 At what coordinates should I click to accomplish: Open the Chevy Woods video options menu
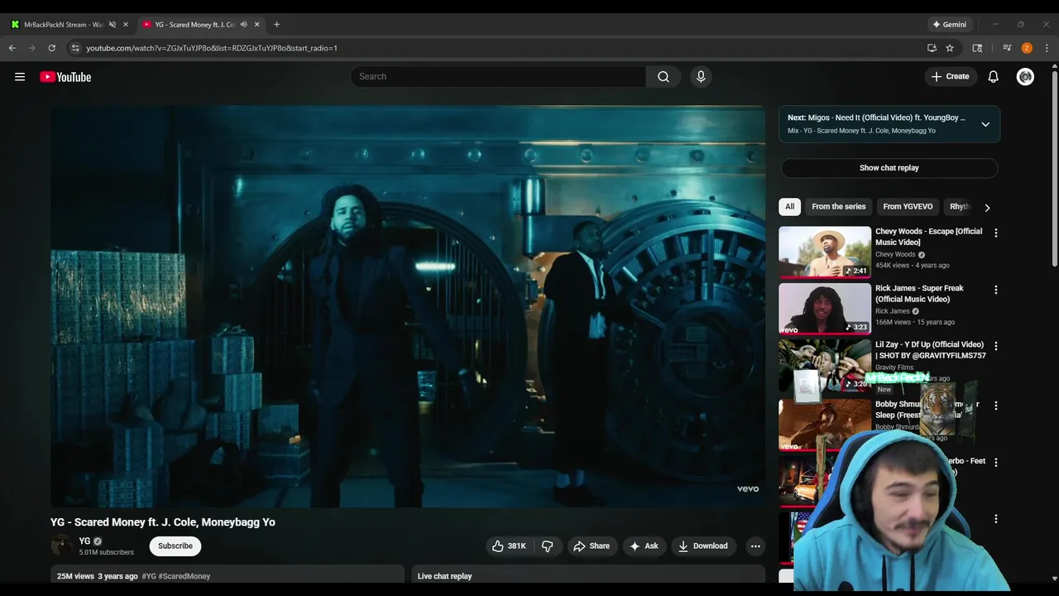pos(996,233)
